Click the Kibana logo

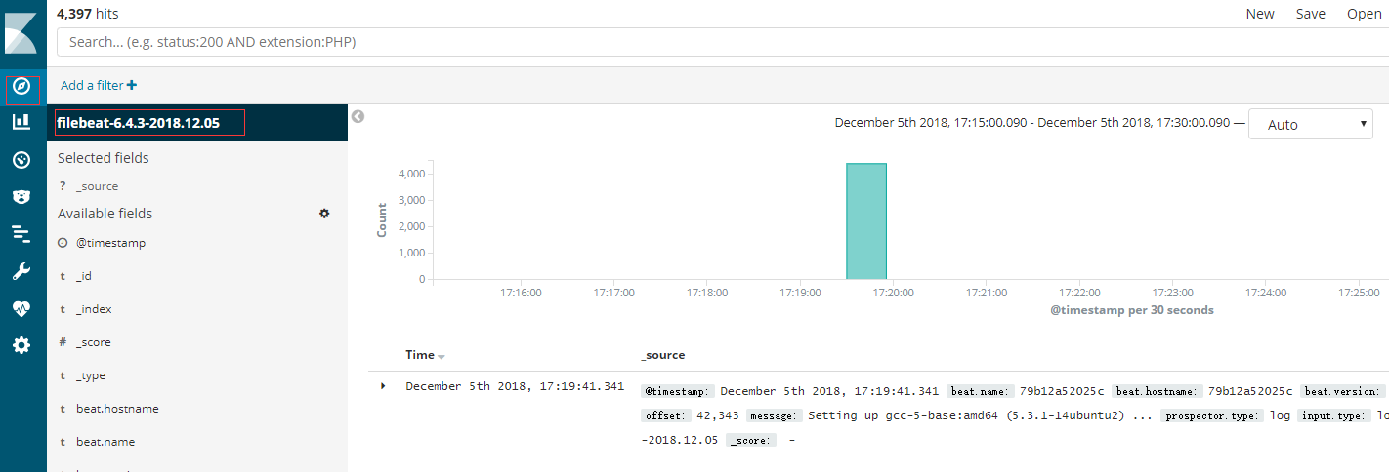coord(21,31)
